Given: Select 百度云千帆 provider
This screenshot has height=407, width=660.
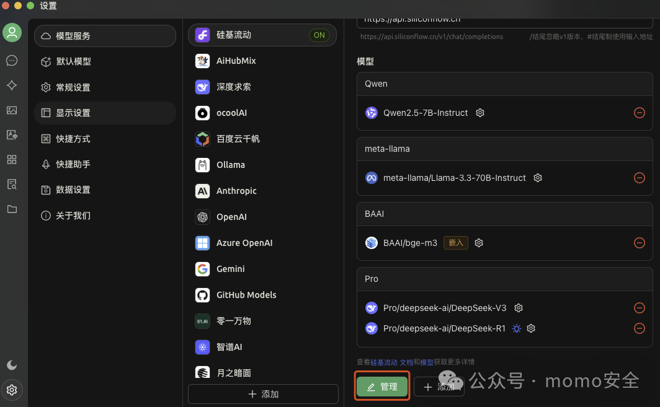Looking at the screenshot, I should click(262, 139).
